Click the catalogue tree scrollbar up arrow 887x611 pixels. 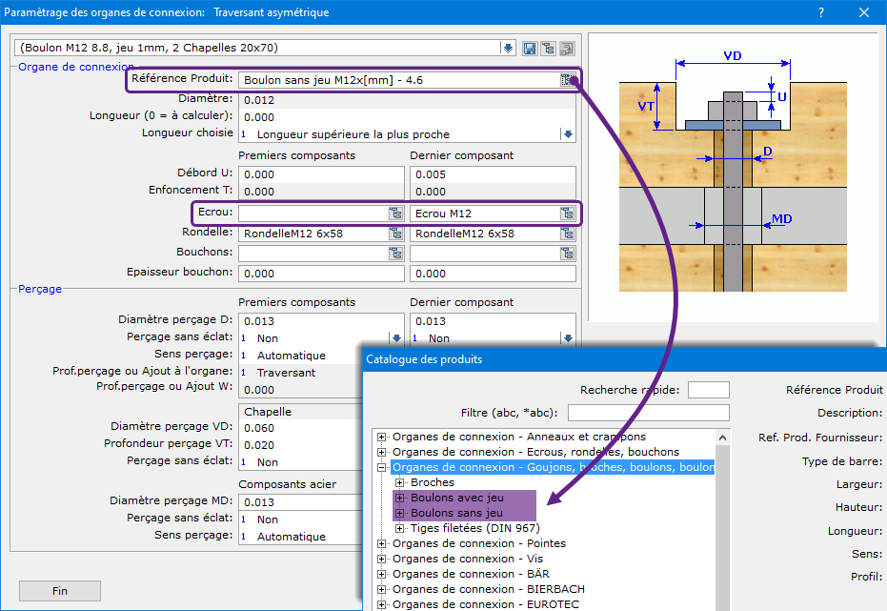tap(721, 438)
